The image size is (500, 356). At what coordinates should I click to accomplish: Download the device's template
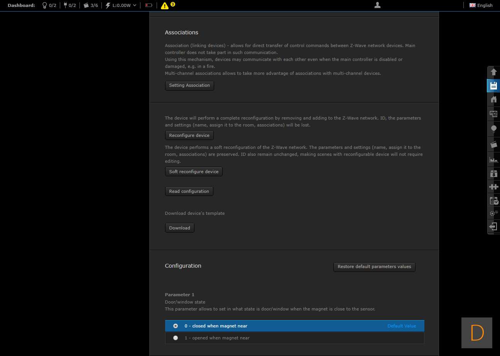tap(179, 228)
